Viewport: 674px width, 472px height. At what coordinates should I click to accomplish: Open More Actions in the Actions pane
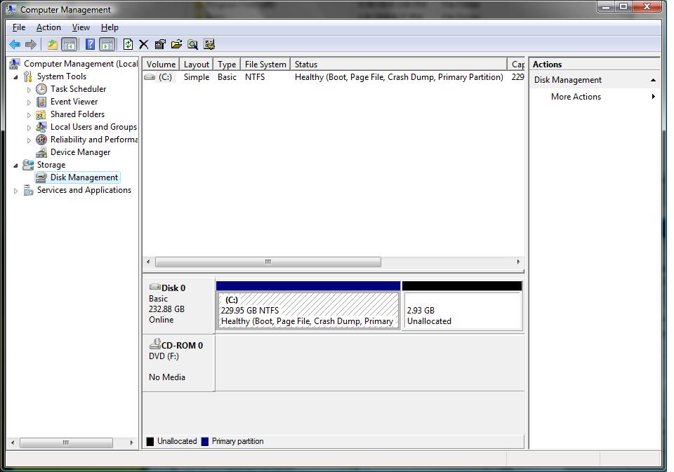576,97
